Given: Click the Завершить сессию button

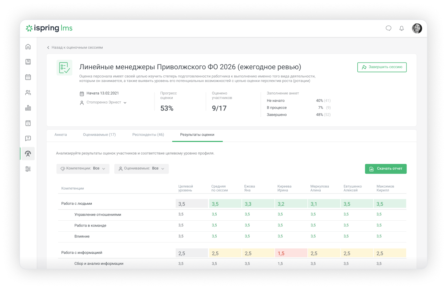Looking at the screenshot, I should point(382,67).
